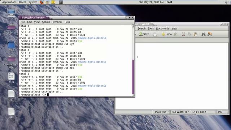231x130 pixels.
Task: Open gedit's Tools menu
Action: 151,29
